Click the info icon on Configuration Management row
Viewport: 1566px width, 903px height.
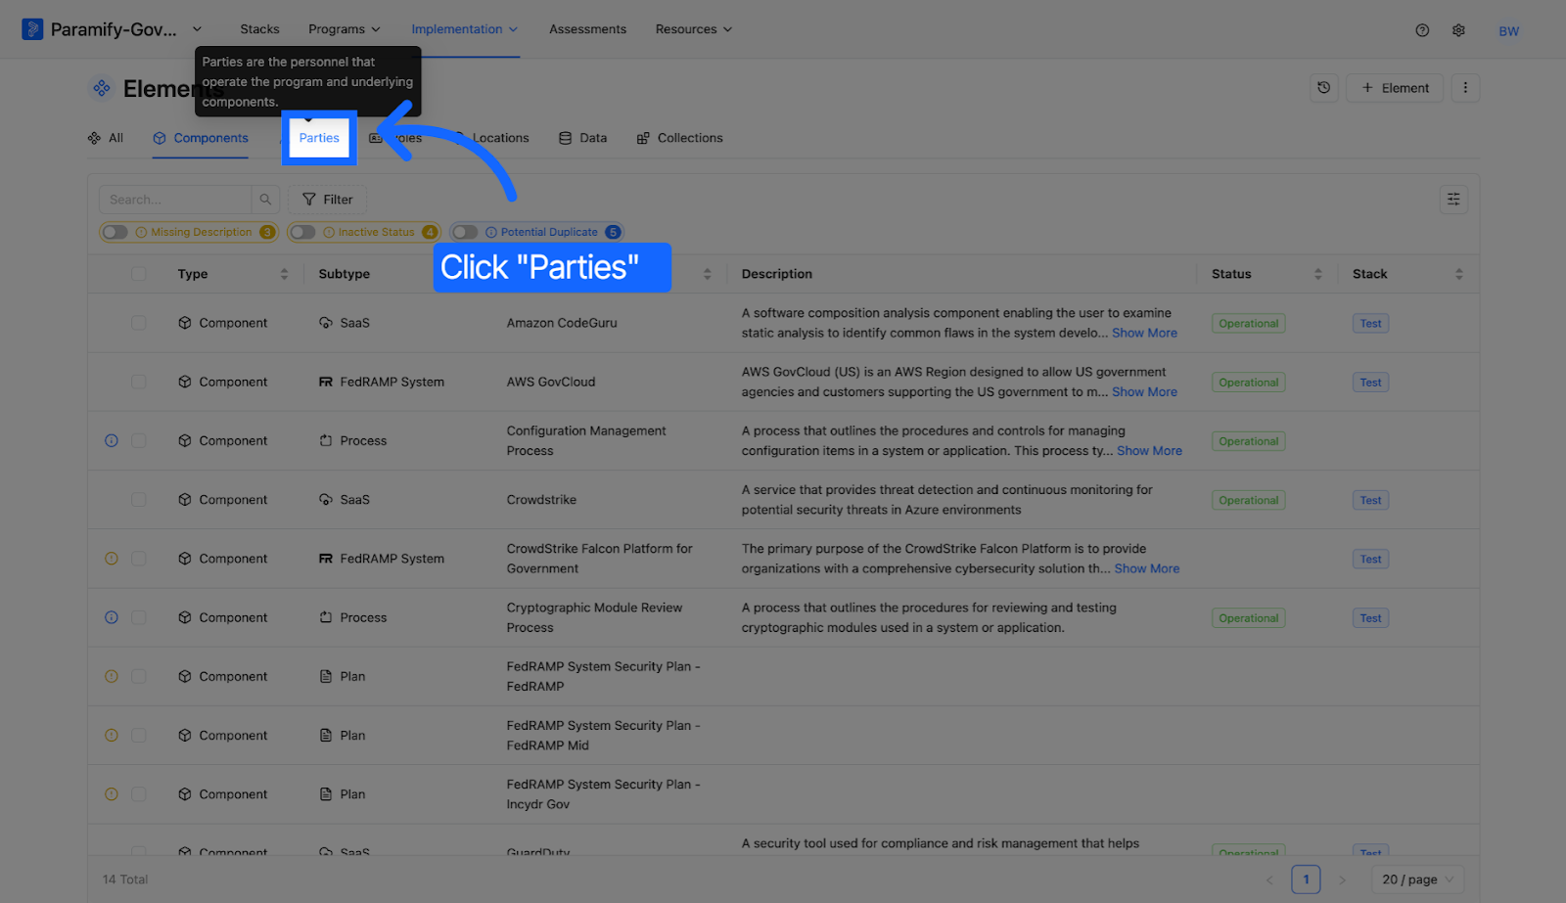(x=112, y=441)
